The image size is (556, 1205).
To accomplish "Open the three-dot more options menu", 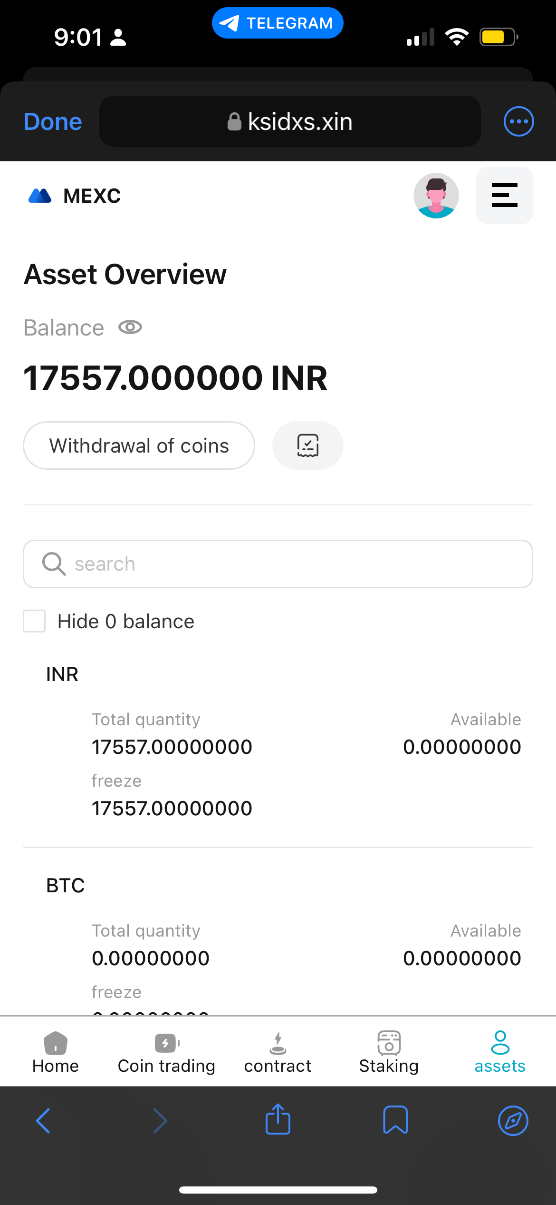I will pyautogui.click(x=518, y=121).
